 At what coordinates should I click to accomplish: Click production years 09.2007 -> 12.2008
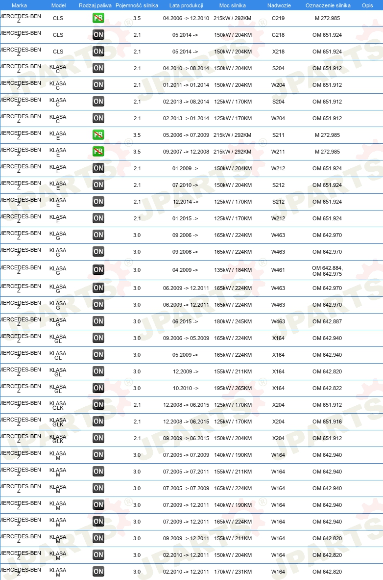pyautogui.click(x=186, y=152)
